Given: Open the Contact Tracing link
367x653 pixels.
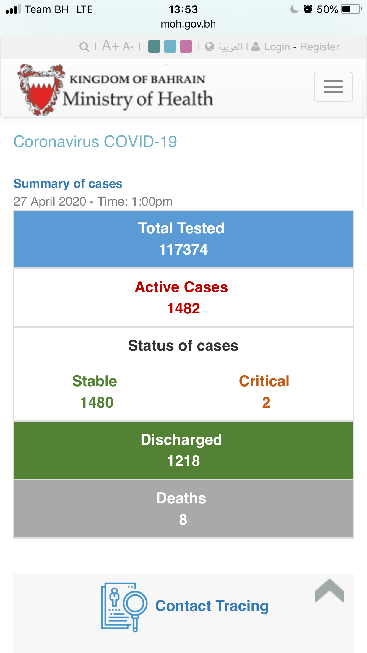Looking at the screenshot, I should [212, 606].
